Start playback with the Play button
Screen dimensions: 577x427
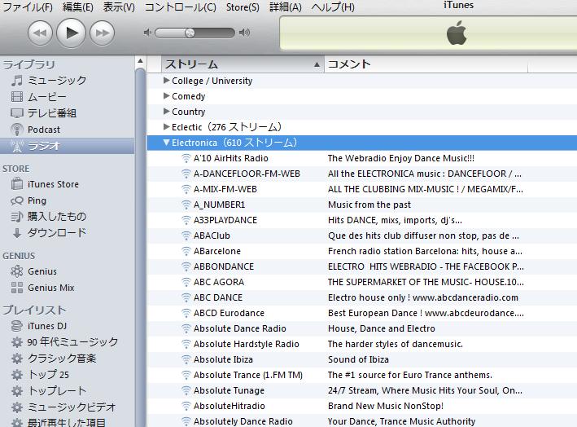pyautogui.click(x=71, y=33)
